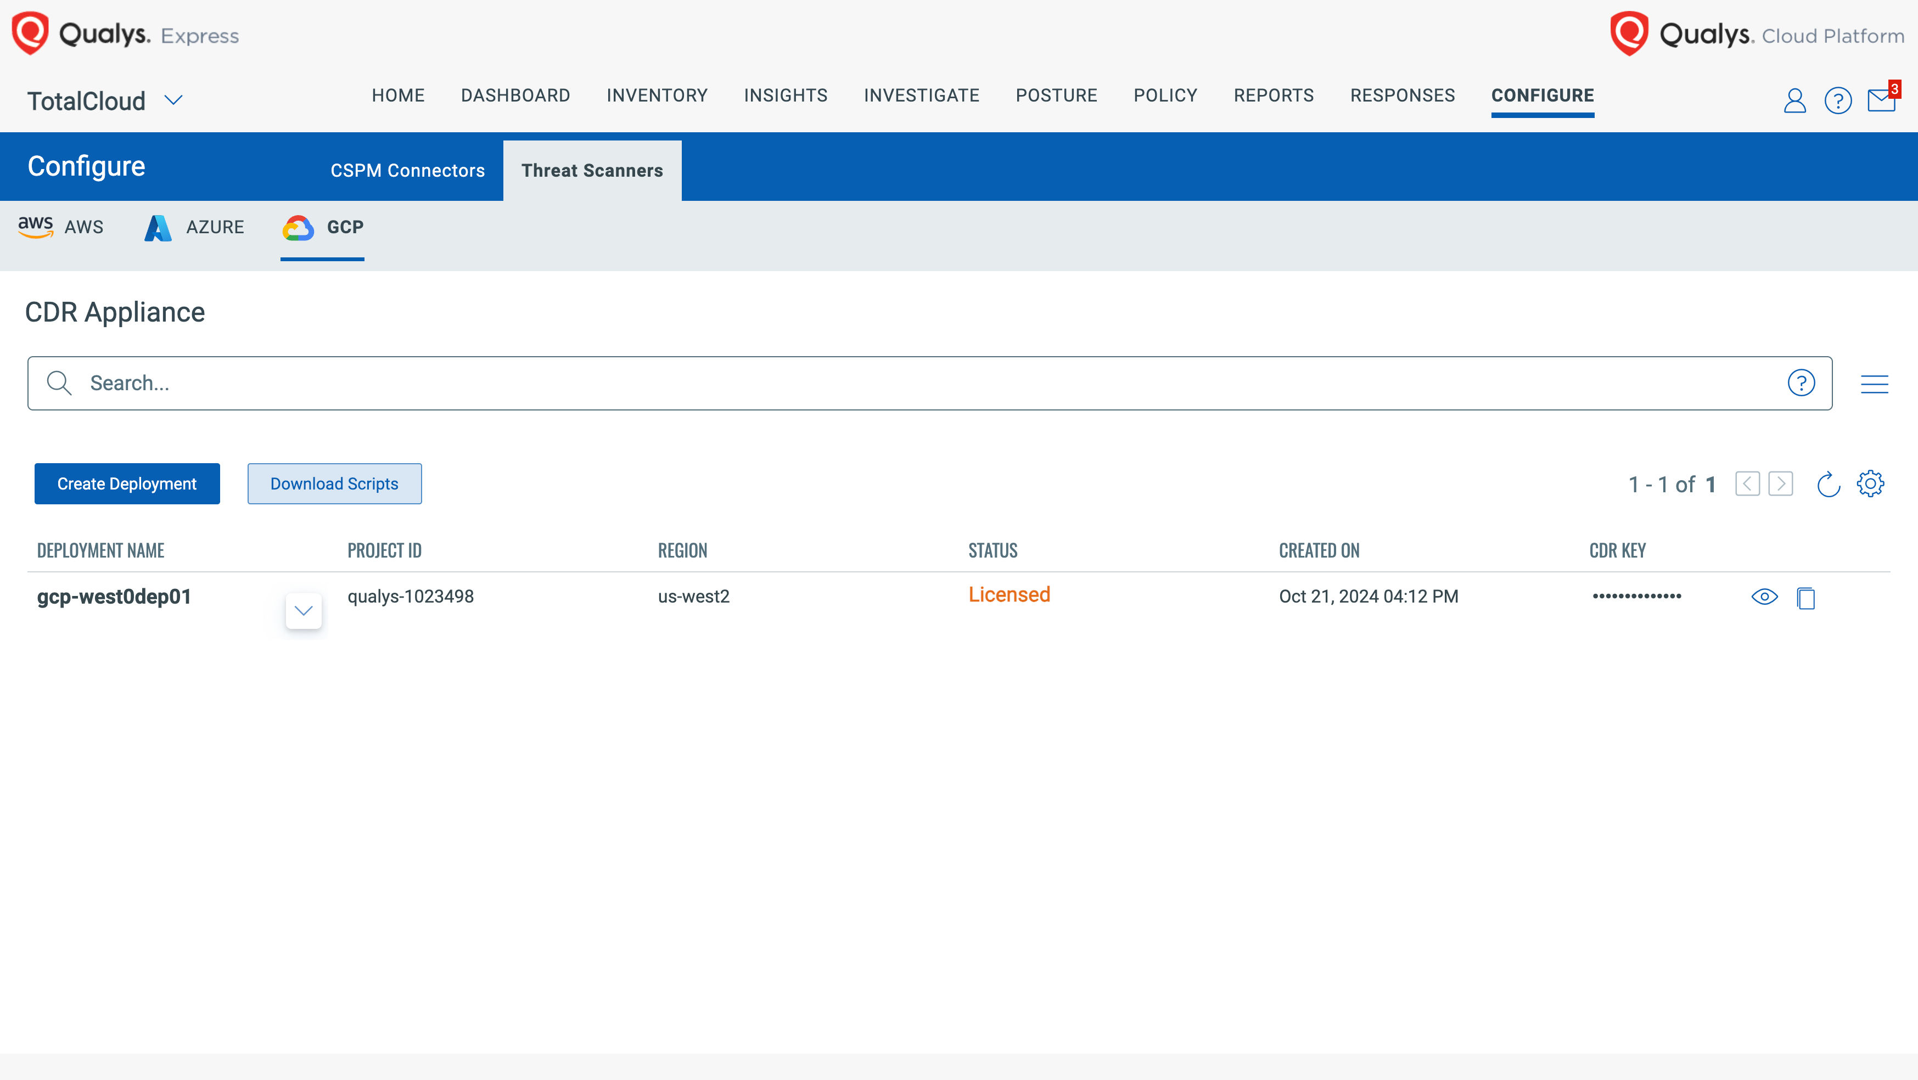Click the DEPLOYMENT NAME column header
The height and width of the screenshot is (1080, 1918).
coord(100,551)
